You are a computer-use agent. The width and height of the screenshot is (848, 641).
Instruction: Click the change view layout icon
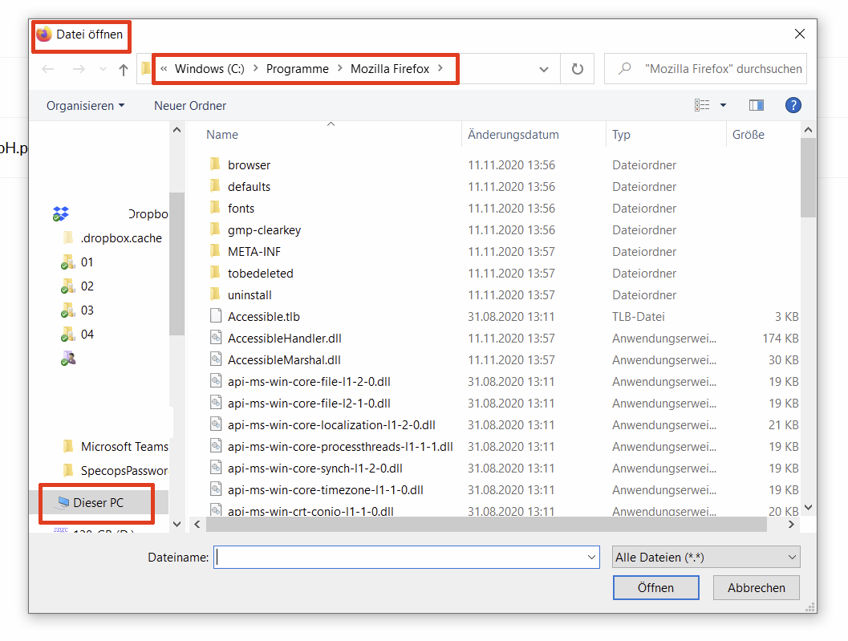(x=703, y=105)
